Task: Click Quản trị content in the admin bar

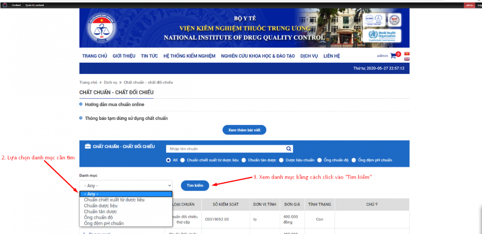Action: coord(35,5)
